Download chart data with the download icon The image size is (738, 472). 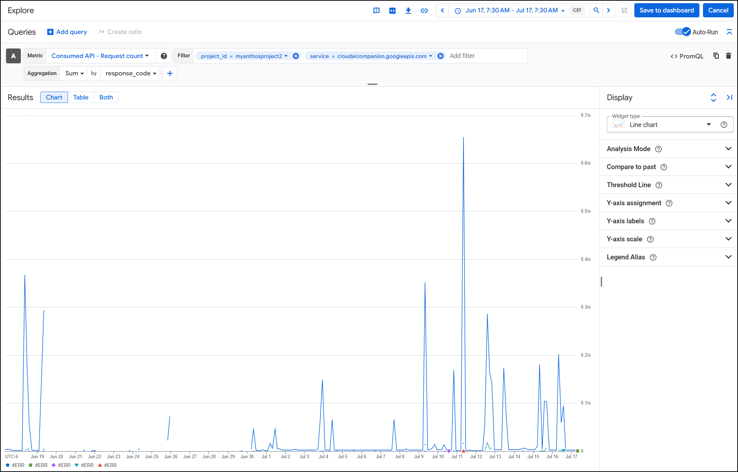click(408, 11)
